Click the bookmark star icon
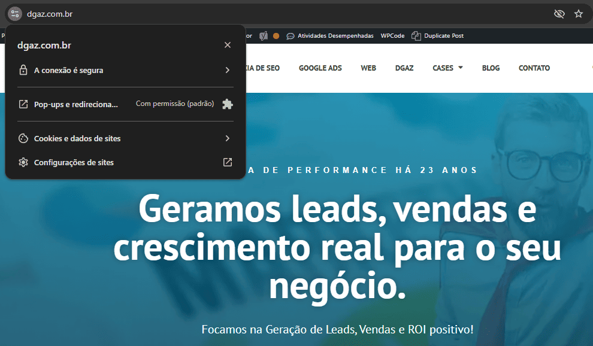Viewport: 593px width, 346px height. [x=578, y=13]
